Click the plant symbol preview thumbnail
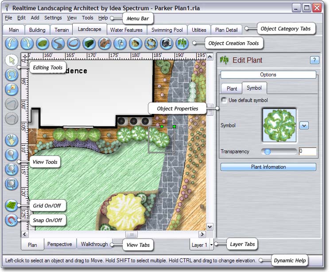The image size is (330, 272). [x=280, y=125]
